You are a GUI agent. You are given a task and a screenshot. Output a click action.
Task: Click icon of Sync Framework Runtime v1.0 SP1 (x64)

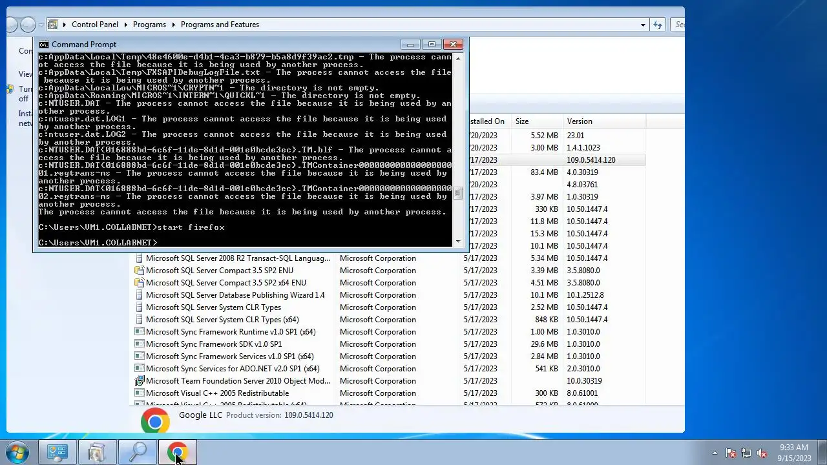pos(139,332)
